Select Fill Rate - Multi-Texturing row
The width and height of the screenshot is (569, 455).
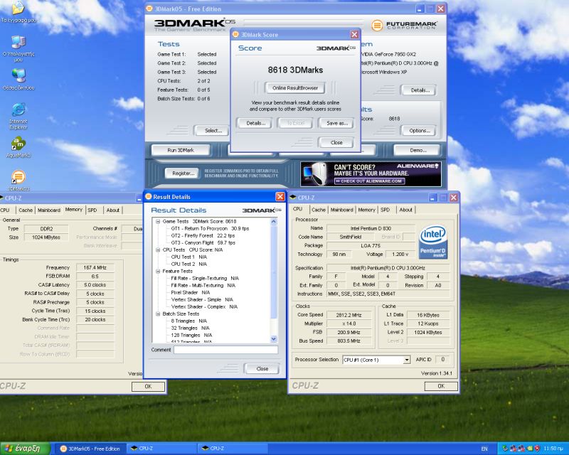point(203,286)
